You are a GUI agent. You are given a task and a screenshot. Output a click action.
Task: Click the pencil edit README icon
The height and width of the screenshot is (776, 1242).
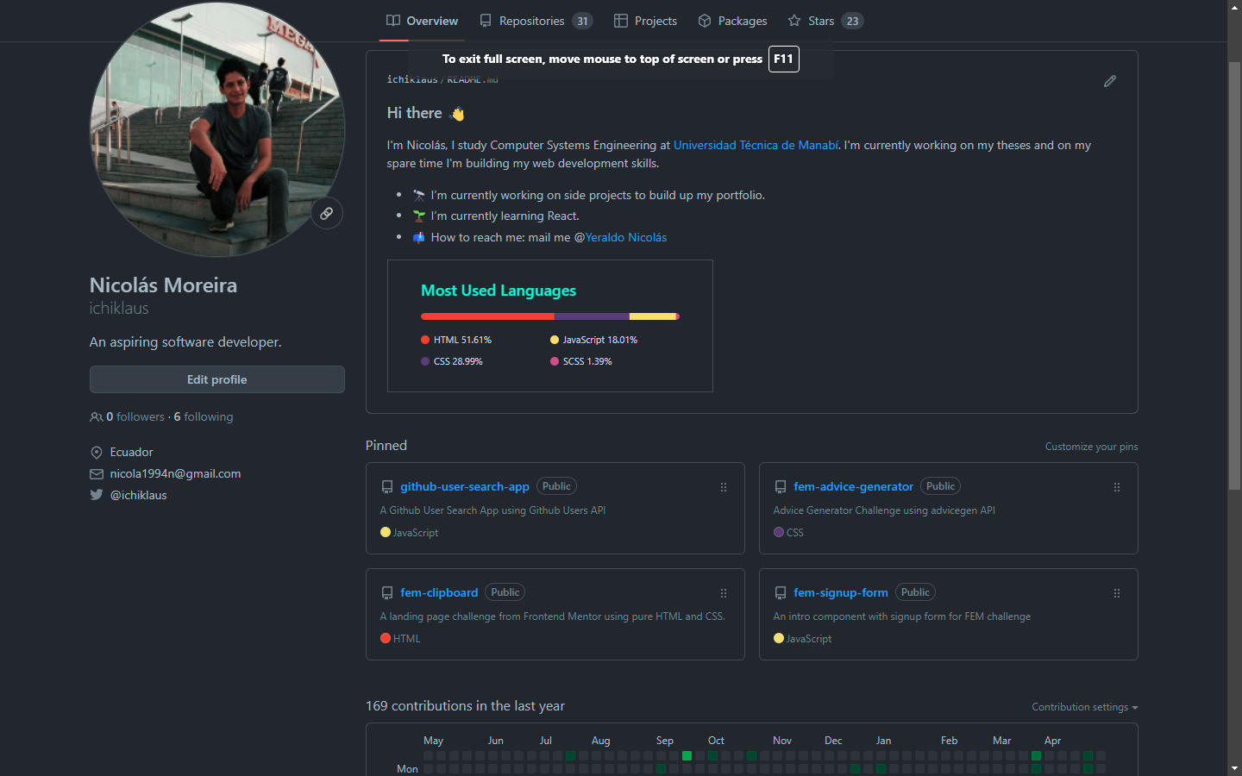1109,81
